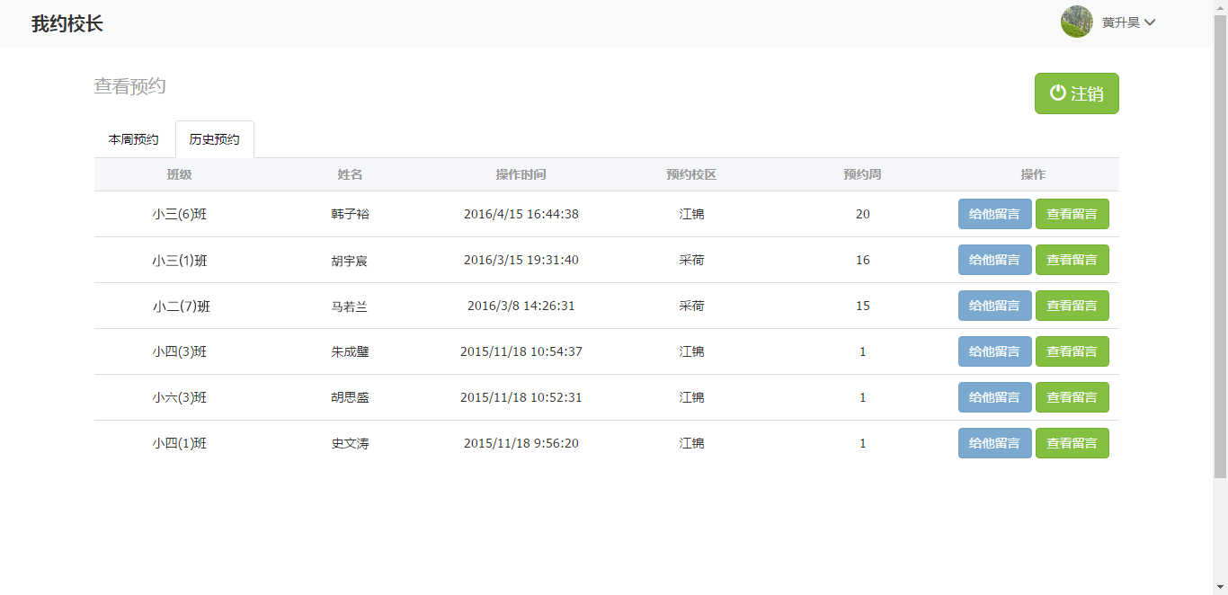1228x595 pixels.
Task: Click 给他留言 in 马若兰 row
Action: 994,306
